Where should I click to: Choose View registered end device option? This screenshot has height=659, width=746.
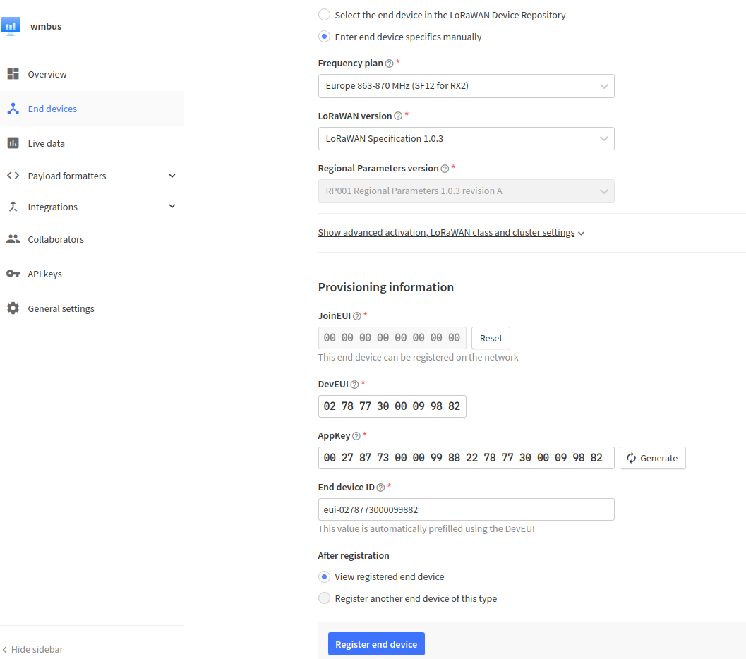tap(324, 576)
